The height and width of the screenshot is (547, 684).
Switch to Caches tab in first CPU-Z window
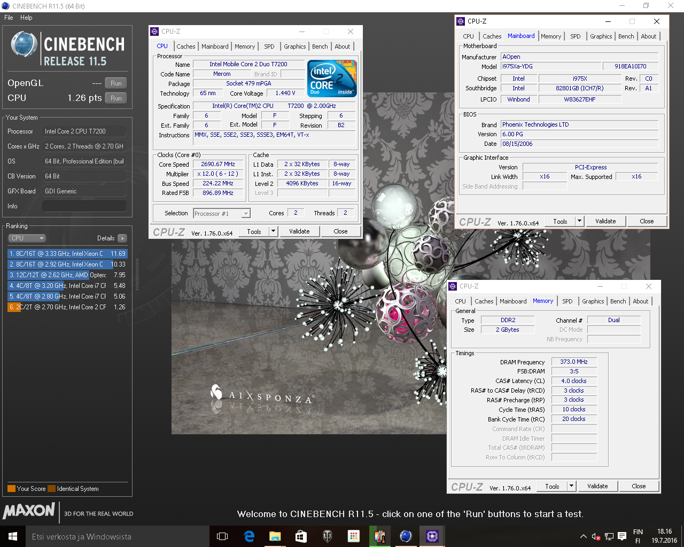click(186, 46)
